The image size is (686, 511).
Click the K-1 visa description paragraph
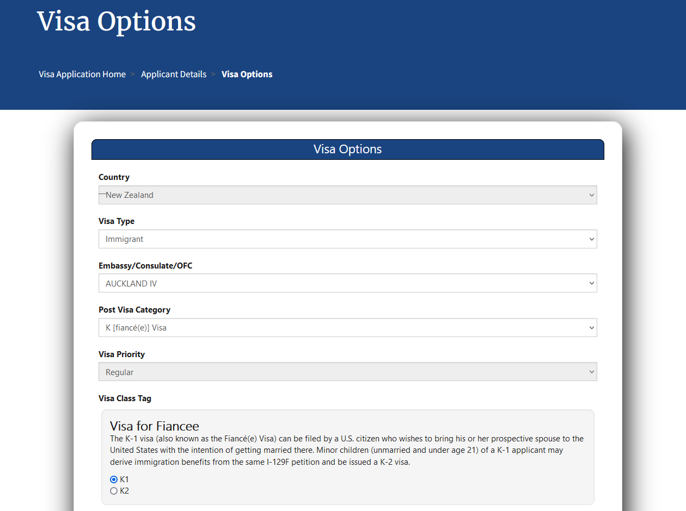(x=346, y=450)
